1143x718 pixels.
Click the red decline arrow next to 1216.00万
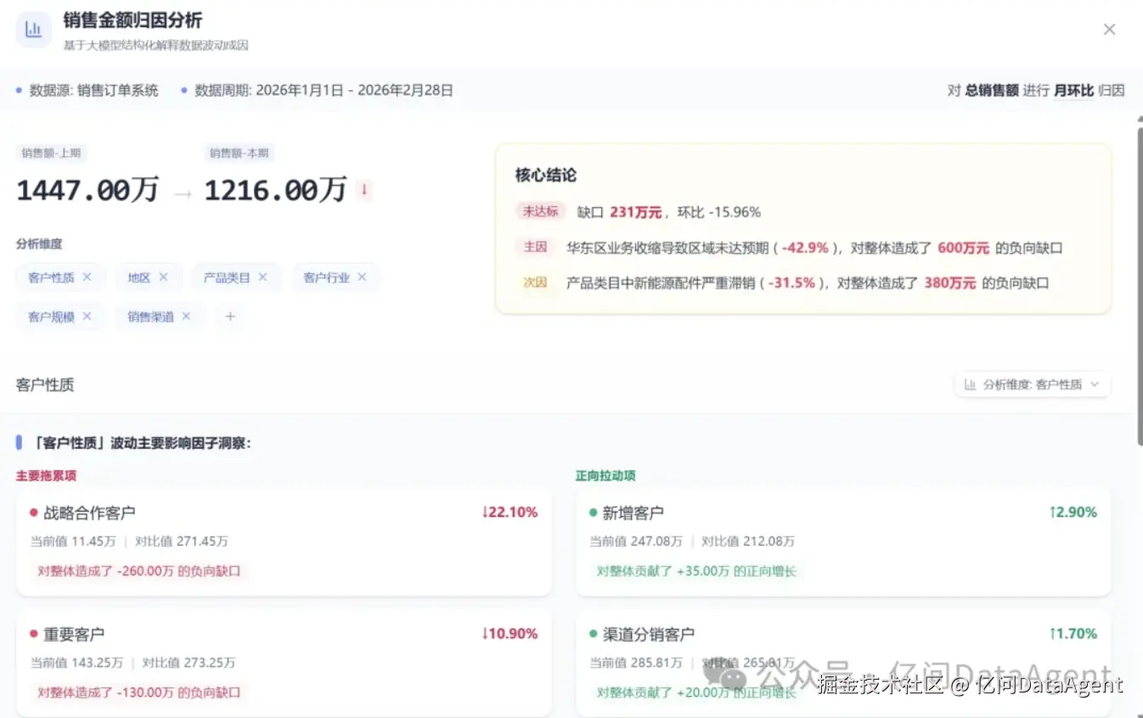[363, 189]
